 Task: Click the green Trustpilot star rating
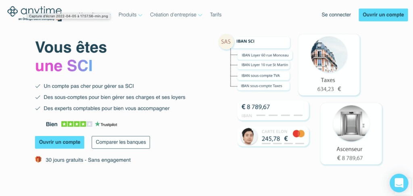(x=77, y=124)
